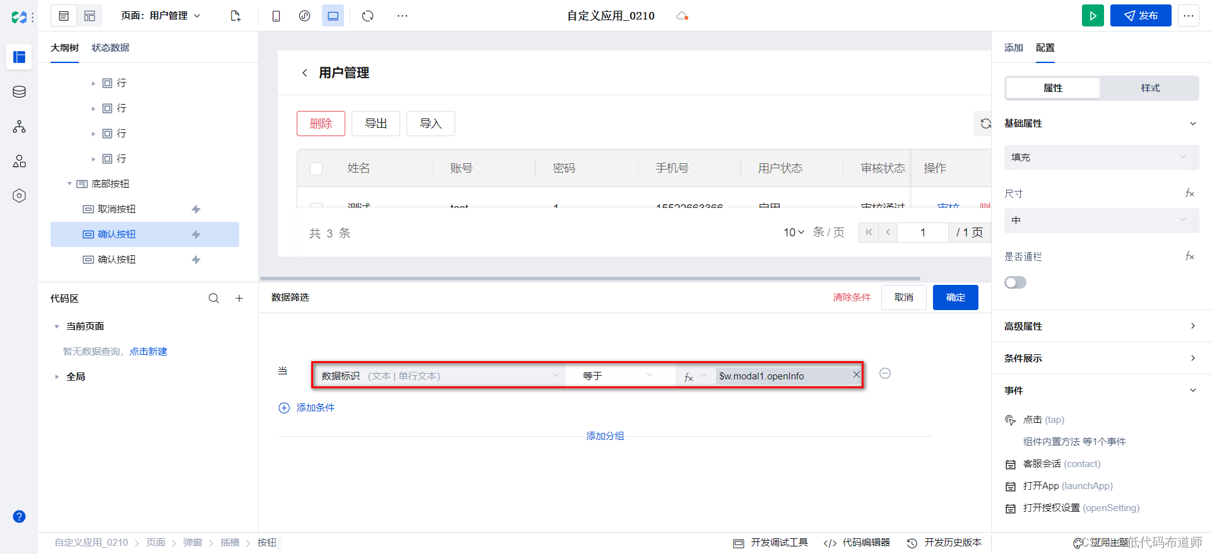Expand the 全局 code section

pos(57,377)
